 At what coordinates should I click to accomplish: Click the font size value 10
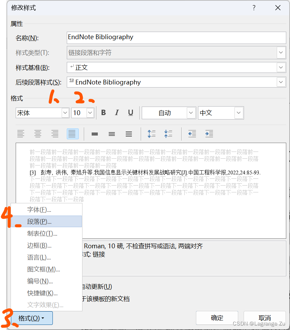tap(77, 113)
